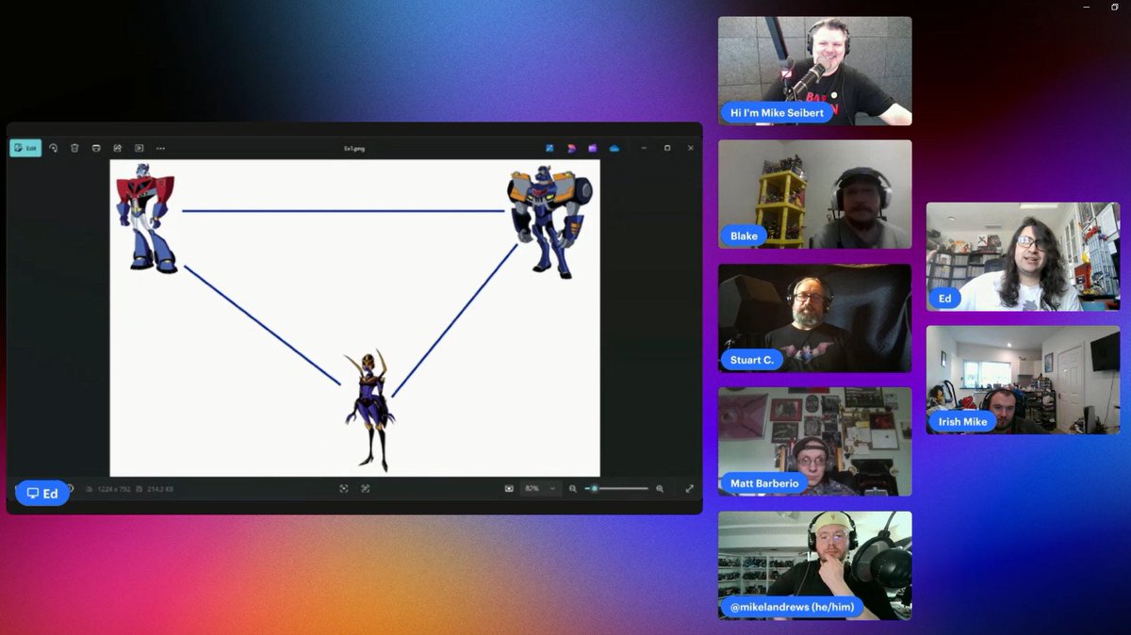Select Matt Barberio's video tile

(x=815, y=442)
